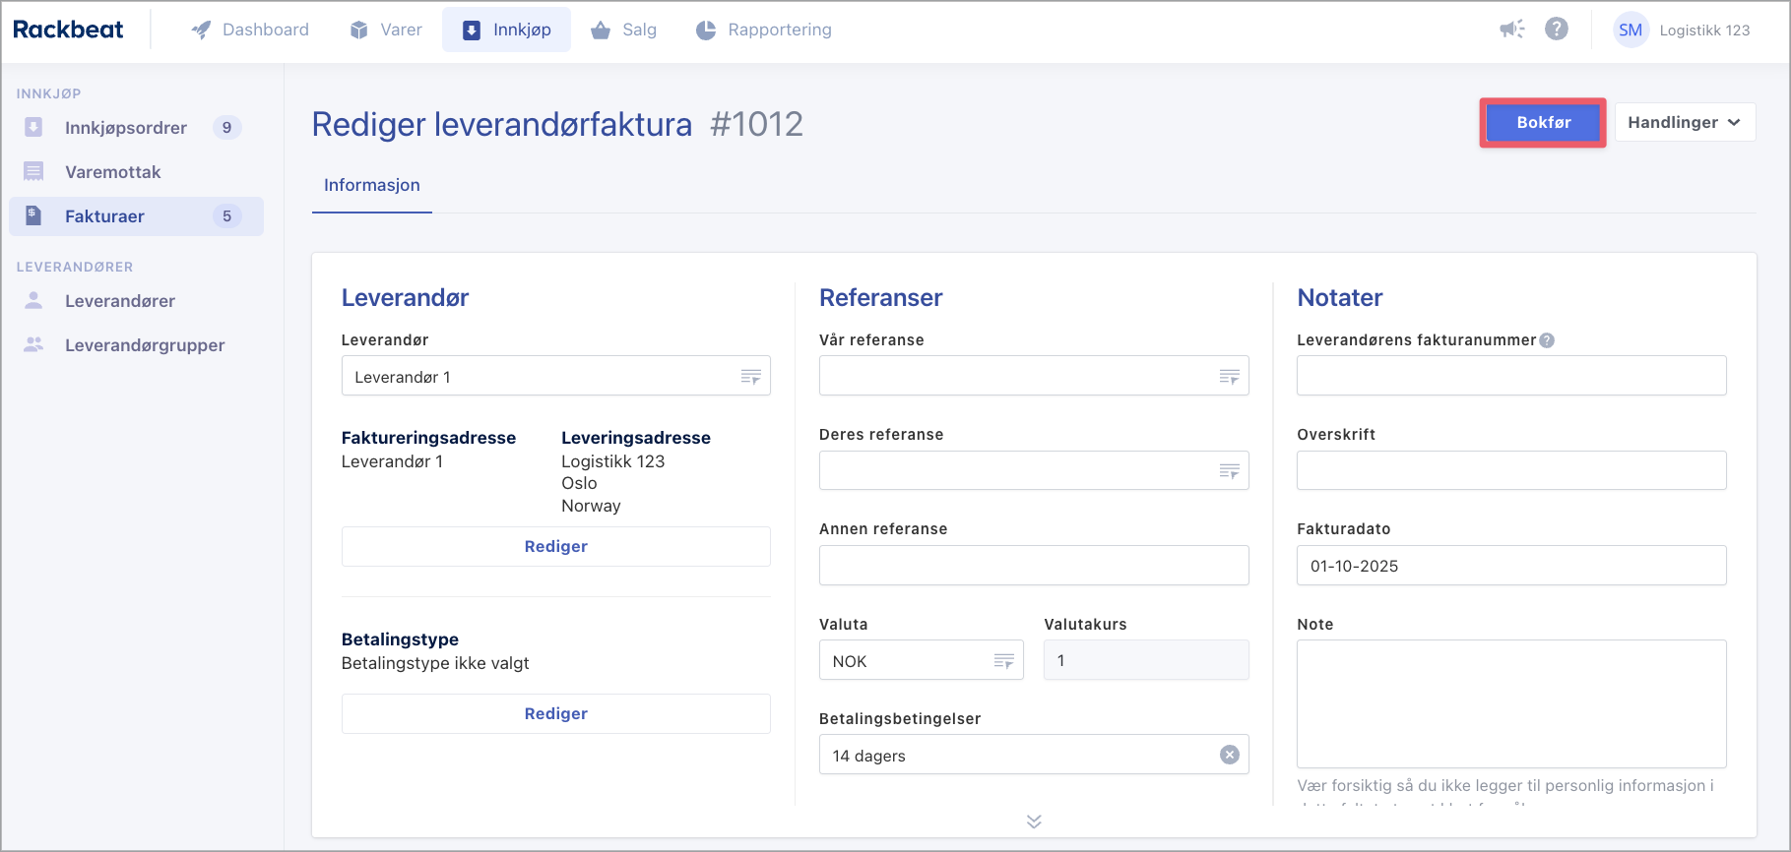The image size is (1791, 852).
Task: Click the fakturanummer help tooltip icon
Action: click(1547, 340)
